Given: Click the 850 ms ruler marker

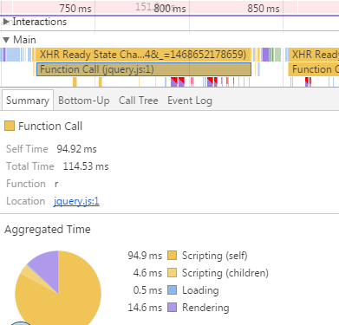Looking at the screenshot, I should click(264, 9).
